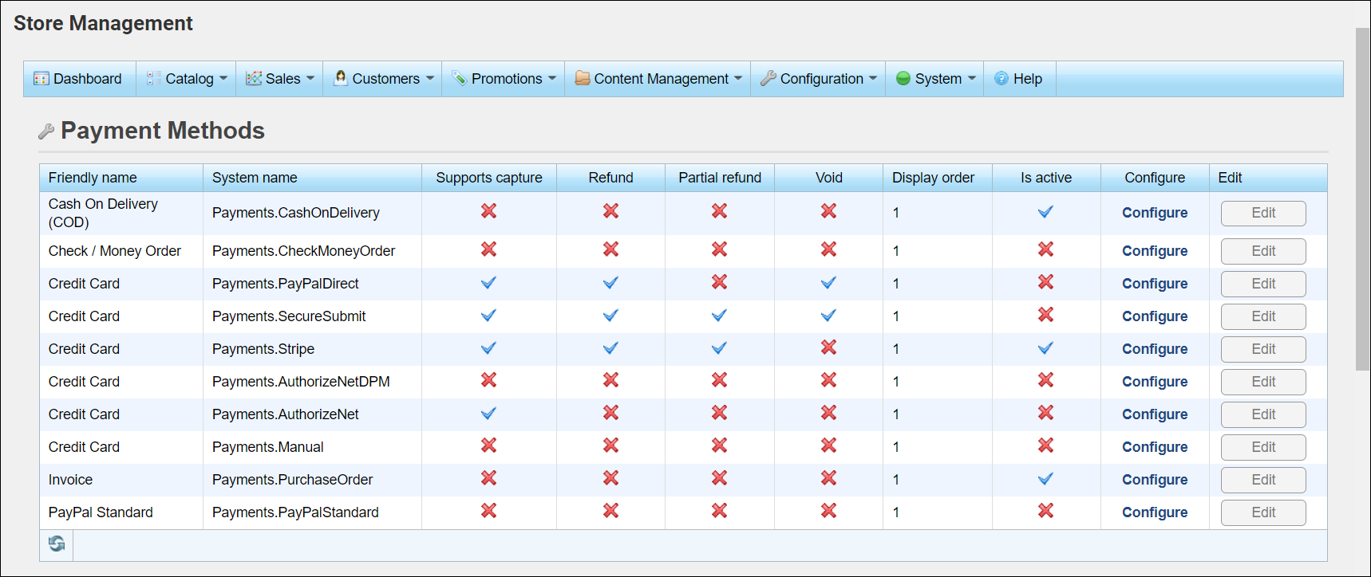Click Is active checkmark for Payments.Stripe
The height and width of the screenshot is (577, 1371).
click(1045, 348)
